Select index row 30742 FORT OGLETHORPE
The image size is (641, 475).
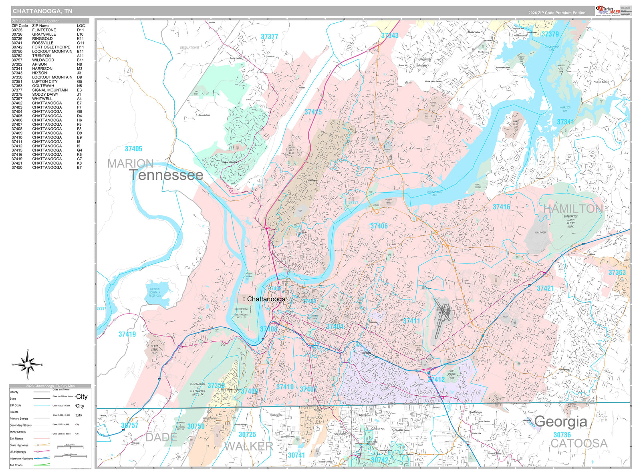click(x=48, y=47)
